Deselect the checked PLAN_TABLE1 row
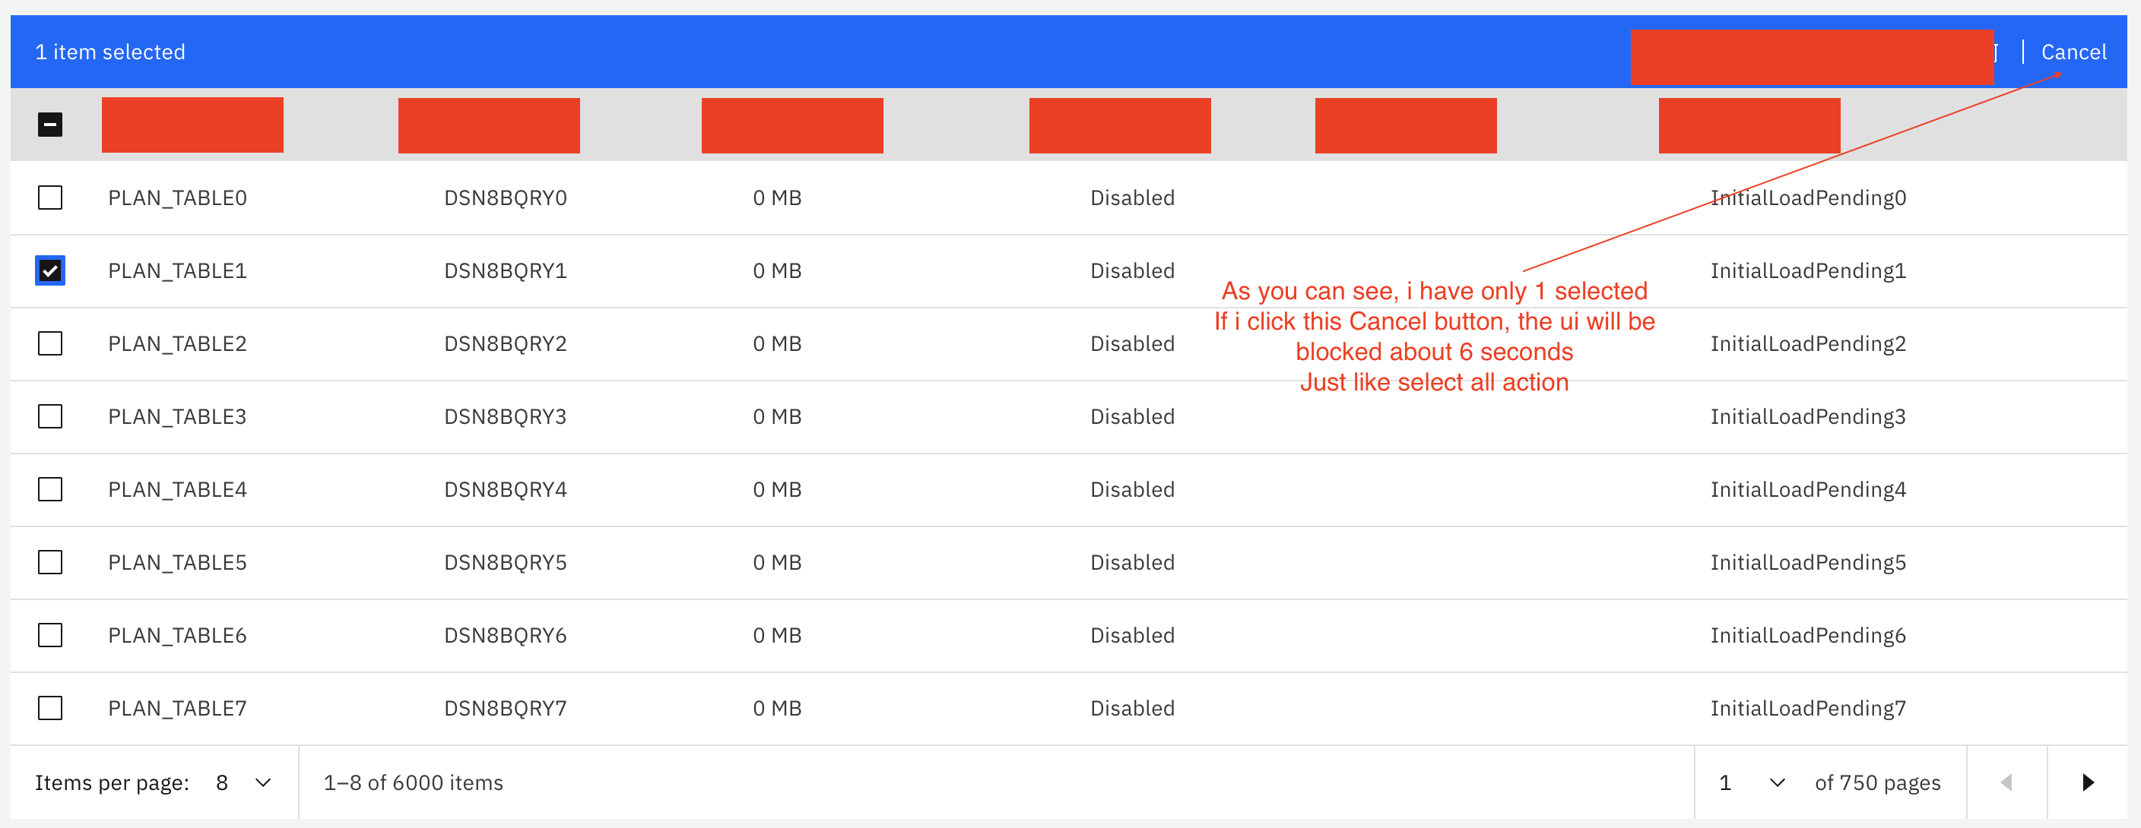The width and height of the screenshot is (2141, 828). 50,270
